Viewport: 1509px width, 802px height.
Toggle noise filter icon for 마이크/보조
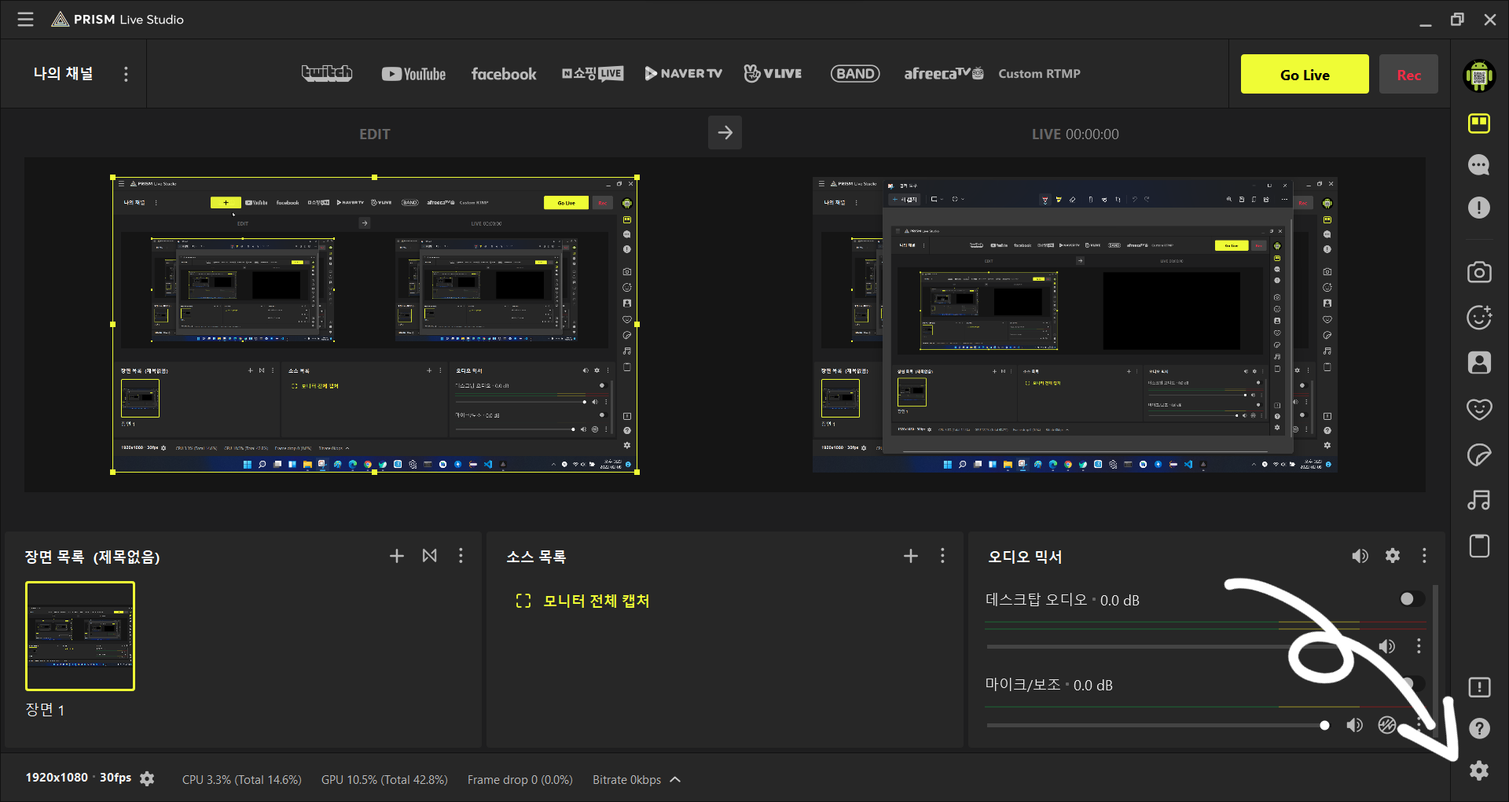1387,725
